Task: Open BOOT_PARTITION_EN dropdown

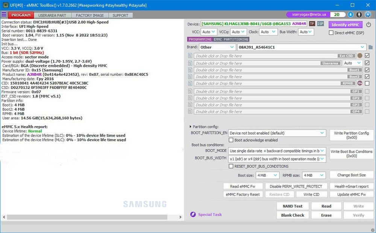Action: pos(277,133)
